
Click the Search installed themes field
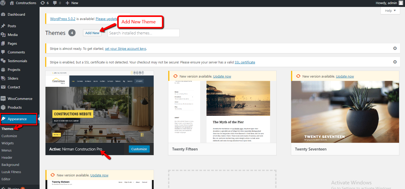[x=143, y=33]
